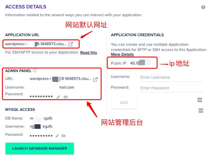This screenshot has width=209, height=165.
Task: Open the help question mark icon
Action: [203, 7]
